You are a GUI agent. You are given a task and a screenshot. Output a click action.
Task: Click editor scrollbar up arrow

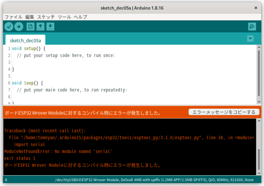tap(259, 48)
